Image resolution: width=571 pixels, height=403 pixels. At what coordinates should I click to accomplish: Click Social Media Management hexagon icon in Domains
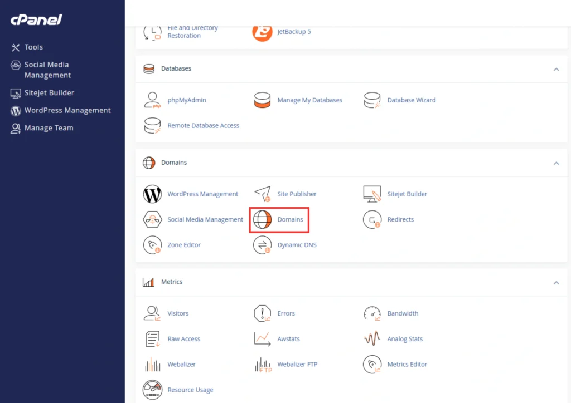152,219
